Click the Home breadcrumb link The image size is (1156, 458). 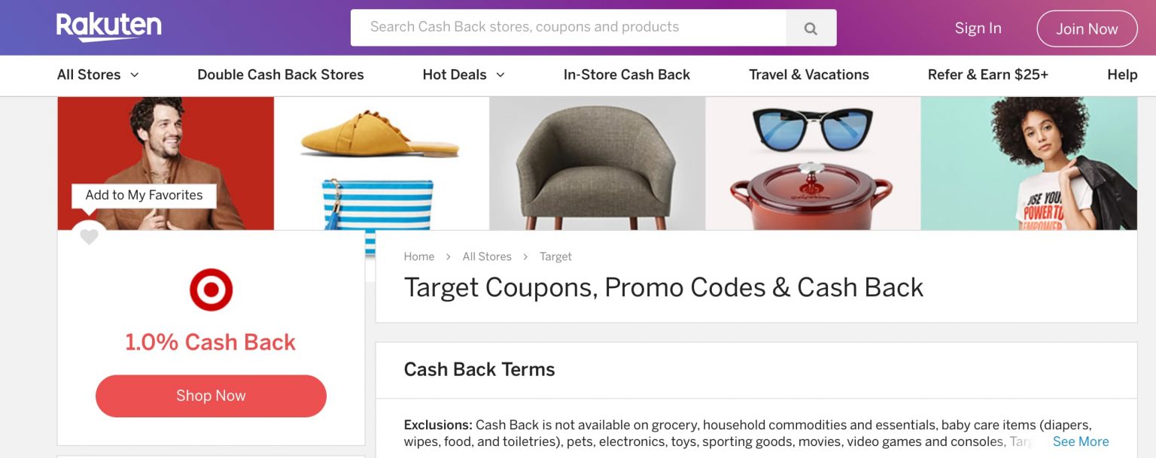pyautogui.click(x=418, y=256)
